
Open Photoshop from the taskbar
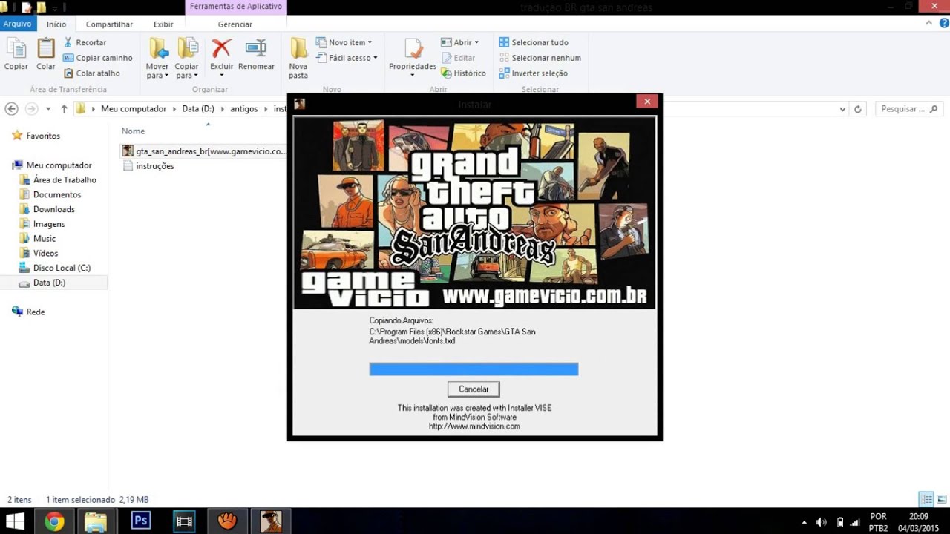pos(140,521)
